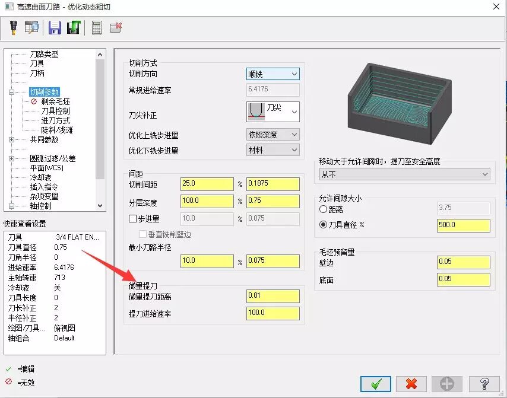Click the 底面 stock field 0.05
507x398 pixels.
pos(463,279)
